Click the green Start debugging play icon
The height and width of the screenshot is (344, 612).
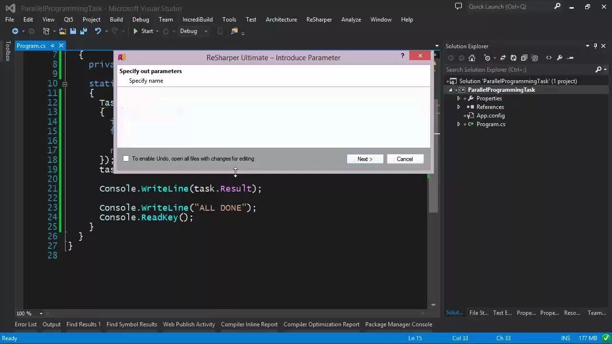[136, 31]
